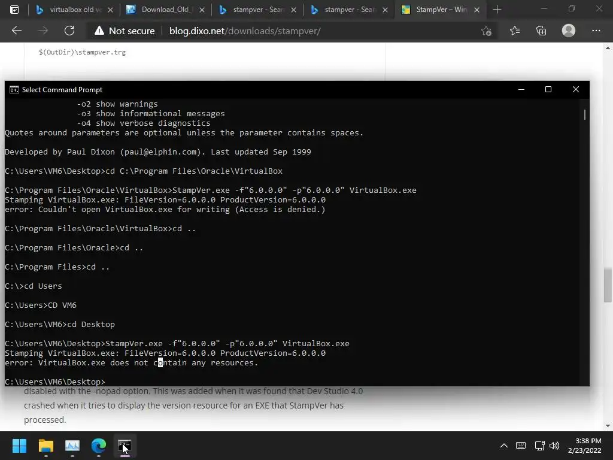Close the StampVer – Win tab
The height and width of the screenshot is (460, 613).
[477, 10]
